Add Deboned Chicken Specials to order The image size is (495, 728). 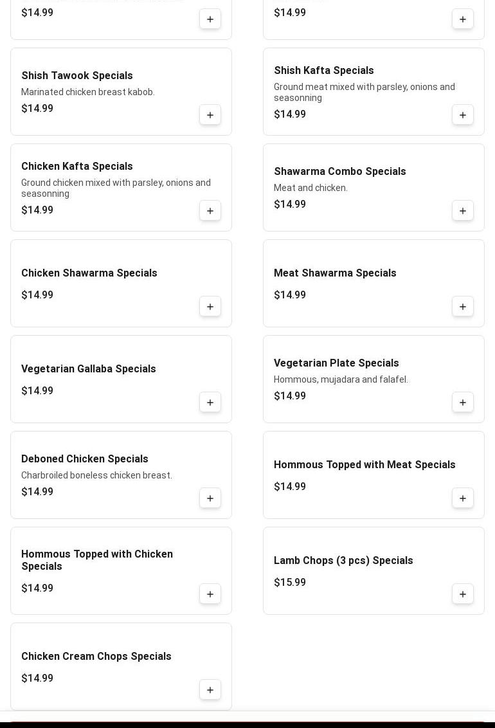[210, 498]
